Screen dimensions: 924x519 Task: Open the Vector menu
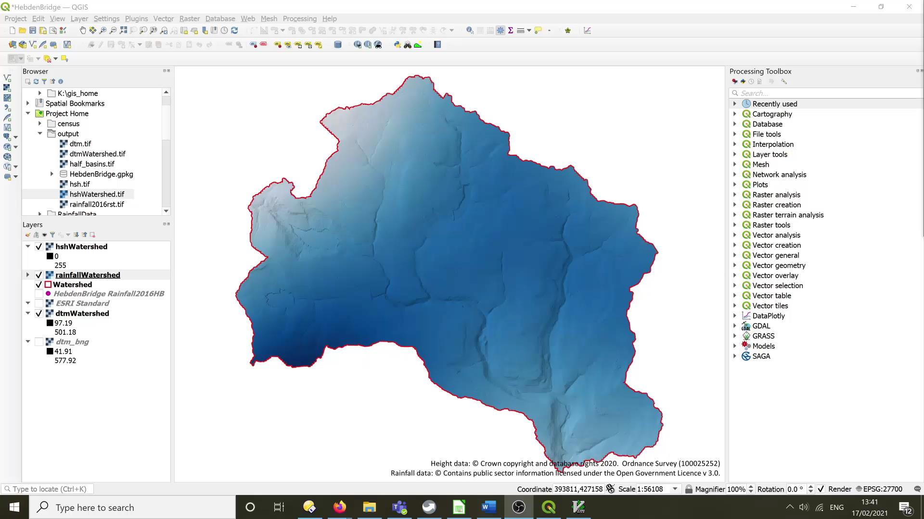pos(163,18)
